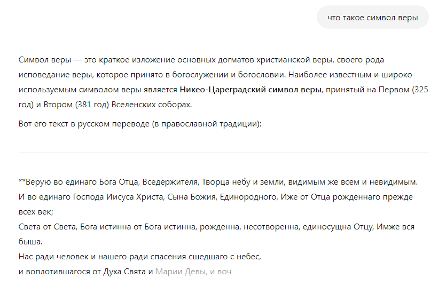This screenshot has height=294, width=446.
Task: Click the line "Нас ради человек и нашего ради"
Action: [x=139, y=257]
